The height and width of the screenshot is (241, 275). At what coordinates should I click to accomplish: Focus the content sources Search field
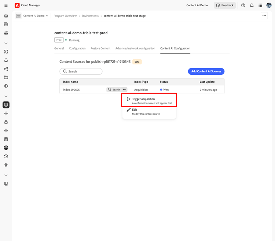click(x=81, y=71)
